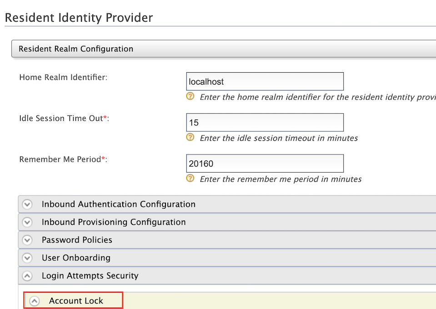Open the User Onboarding section header
The height and width of the screenshot is (309, 436).
[227, 258]
